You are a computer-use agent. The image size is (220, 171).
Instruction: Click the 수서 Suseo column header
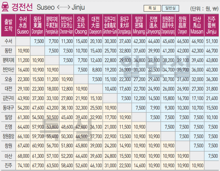23,25
